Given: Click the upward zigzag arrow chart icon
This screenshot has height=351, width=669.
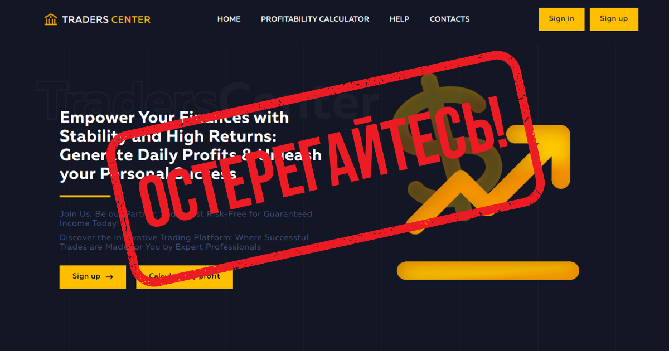Looking at the screenshot, I should [x=488, y=179].
